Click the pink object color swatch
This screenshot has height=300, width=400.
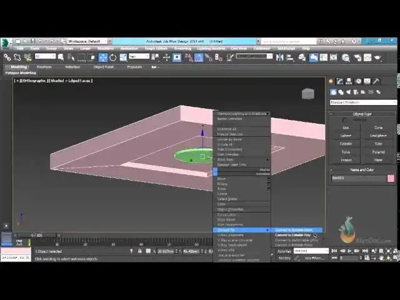tap(391, 178)
